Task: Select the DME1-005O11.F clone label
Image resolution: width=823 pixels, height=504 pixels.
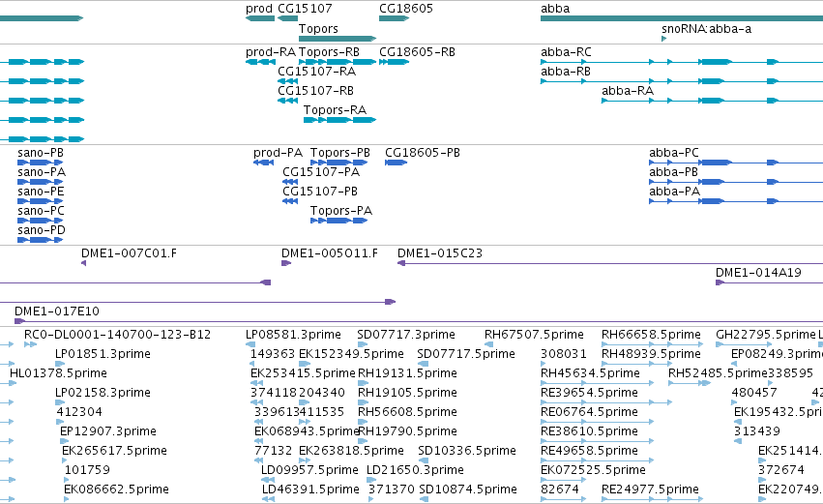Action: coord(330,253)
